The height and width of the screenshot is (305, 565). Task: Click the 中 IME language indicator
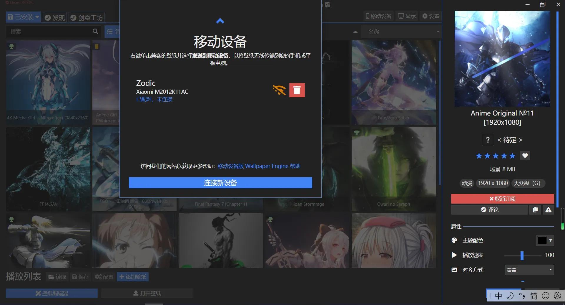click(x=498, y=296)
